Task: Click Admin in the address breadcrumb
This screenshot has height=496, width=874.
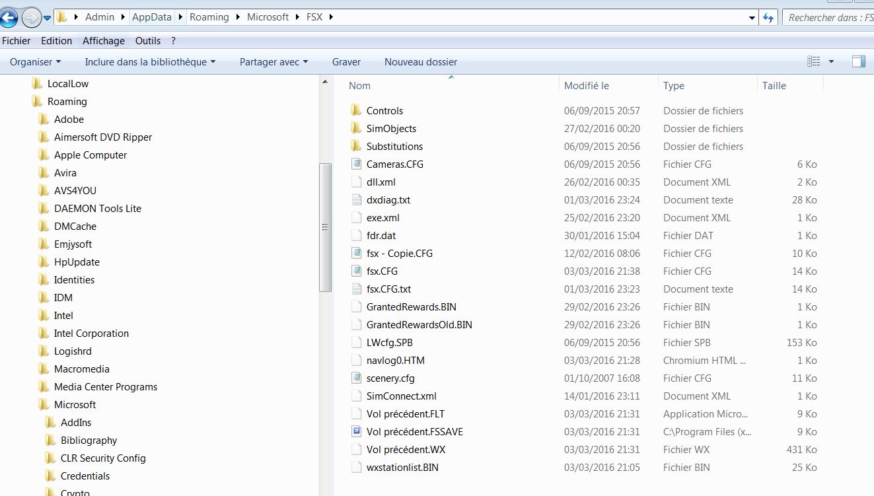Action: [100, 17]
